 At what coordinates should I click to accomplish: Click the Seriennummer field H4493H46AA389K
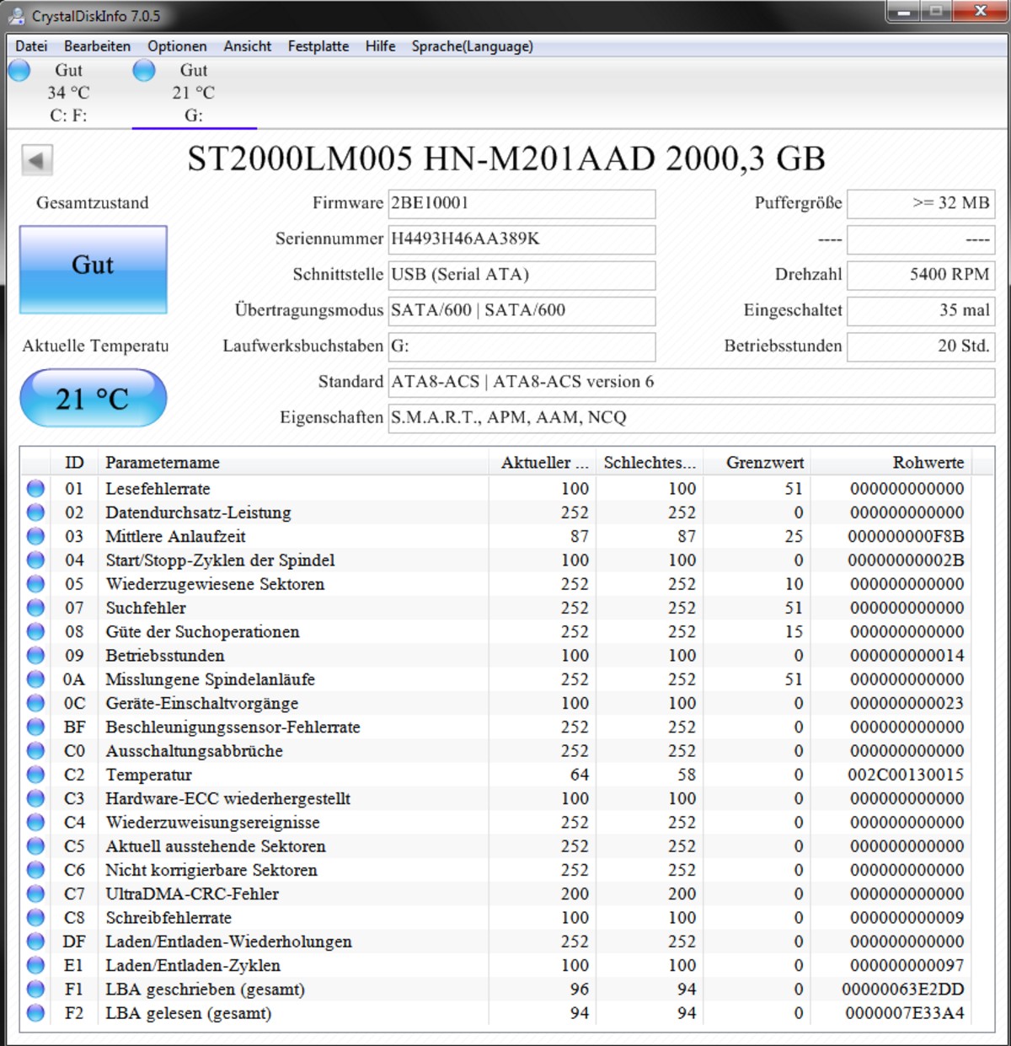522,239
